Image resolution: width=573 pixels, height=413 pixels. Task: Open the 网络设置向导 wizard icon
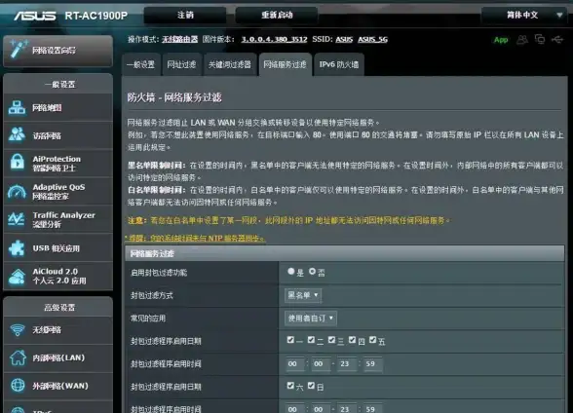pos(19,50)
